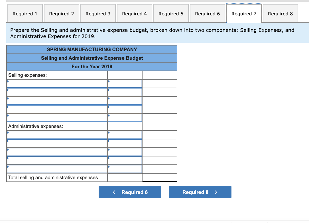
Task: Click the active Required 7 tab
Action: (x=244, y=14)
